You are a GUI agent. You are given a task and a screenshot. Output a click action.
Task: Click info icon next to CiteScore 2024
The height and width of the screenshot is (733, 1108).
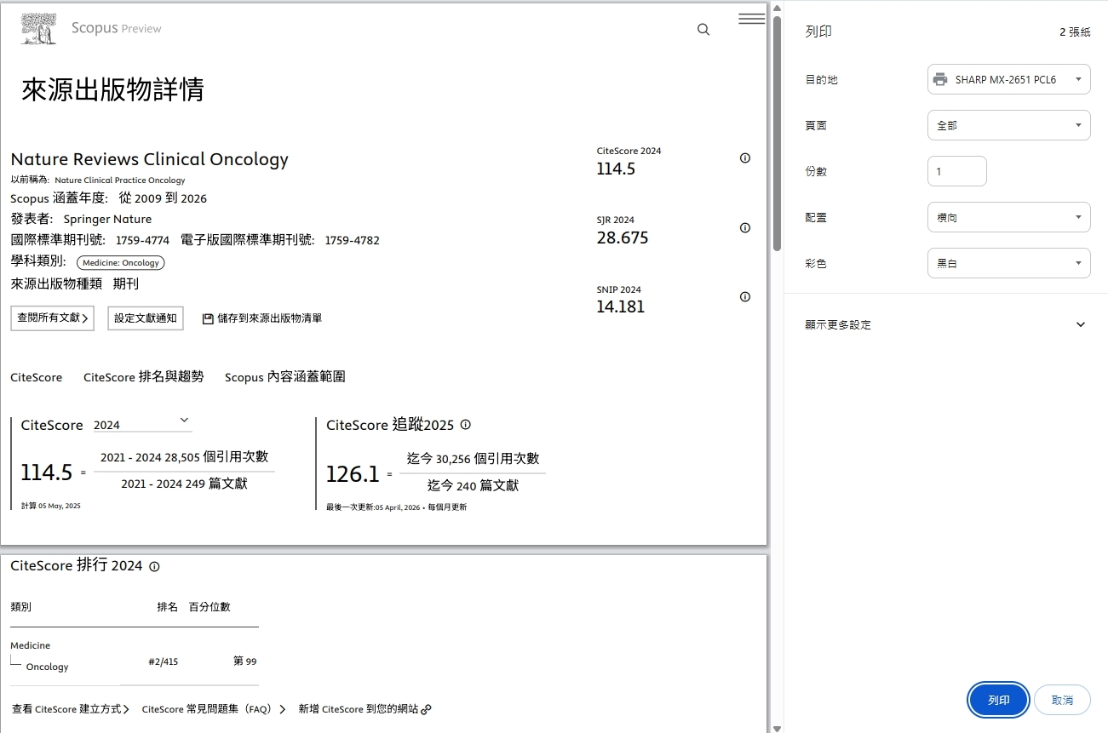(745, 158)
